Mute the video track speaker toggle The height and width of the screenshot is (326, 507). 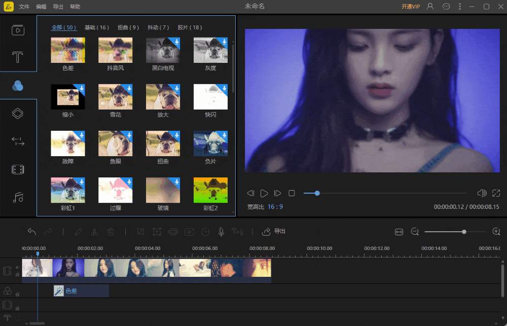(17, 268)
